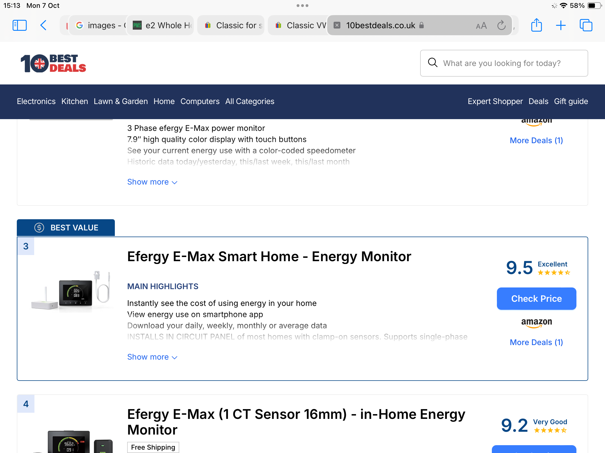Click the 9.5 Excellent rating score
The width and height of the screenshot is (605, 453).
(520, 268)
